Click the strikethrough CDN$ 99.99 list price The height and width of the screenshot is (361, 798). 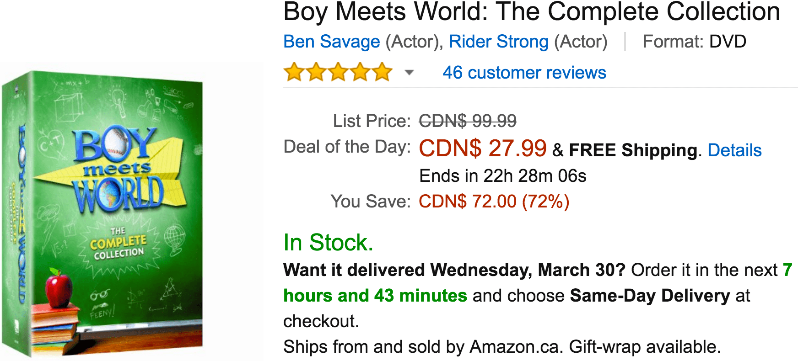[x=467, y=121]
